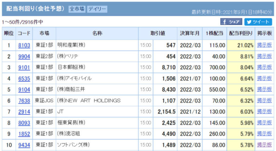Open 掲示板 link for 浅沼組
Image resolution: width=276 pixels, height=151 pixels.
(x=264, y=134)
